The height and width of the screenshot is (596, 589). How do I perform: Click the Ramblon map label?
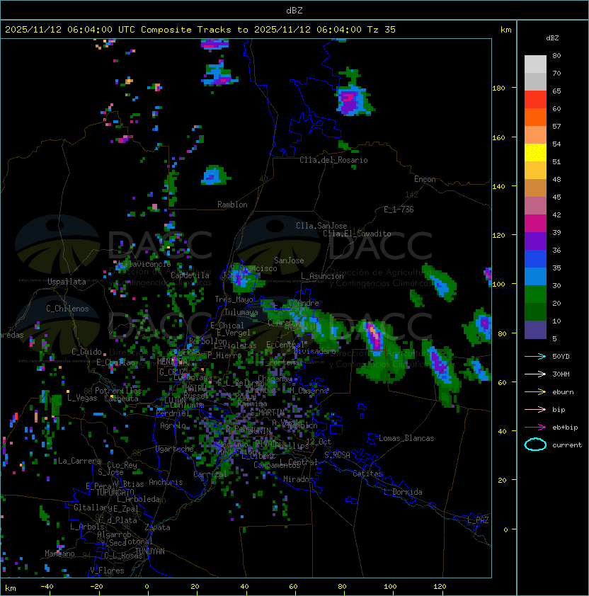tap(232, 205)
